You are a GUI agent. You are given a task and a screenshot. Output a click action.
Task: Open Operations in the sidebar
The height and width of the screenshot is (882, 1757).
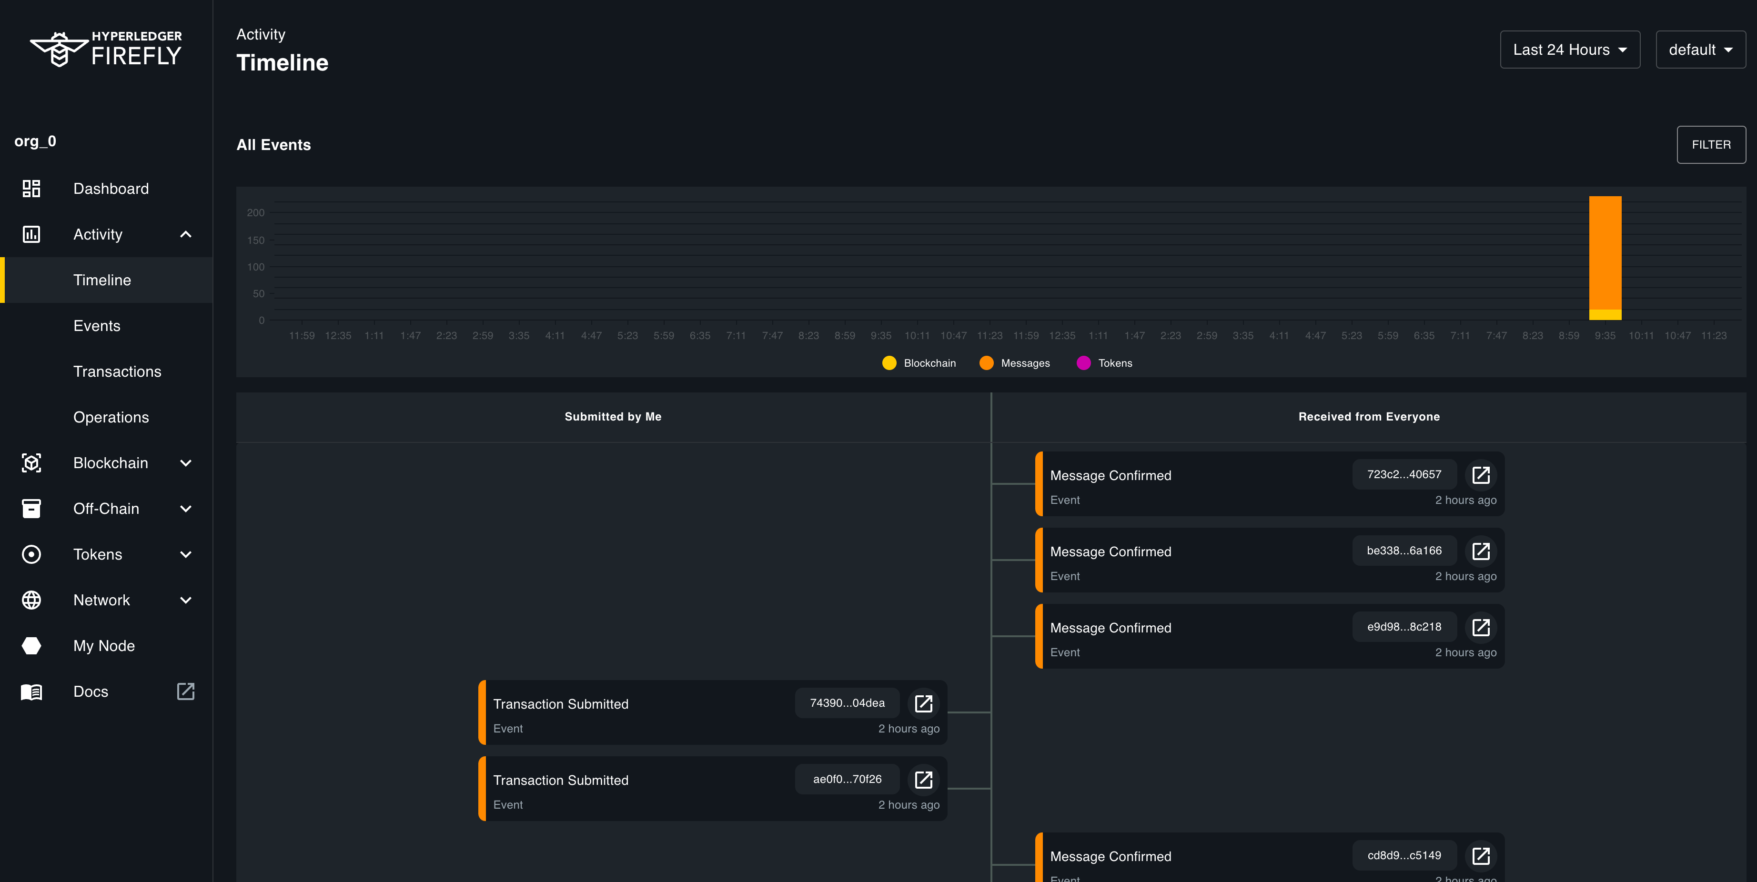[x=106, y=417]
